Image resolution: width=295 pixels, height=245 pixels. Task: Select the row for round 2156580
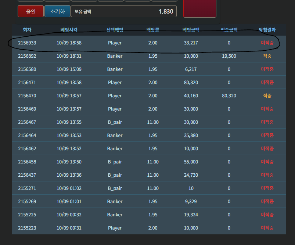(149, 69)
